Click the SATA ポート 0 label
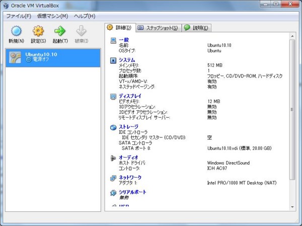Image resolution: width=302 pixels, height=226 pixels. click(136, 148)
